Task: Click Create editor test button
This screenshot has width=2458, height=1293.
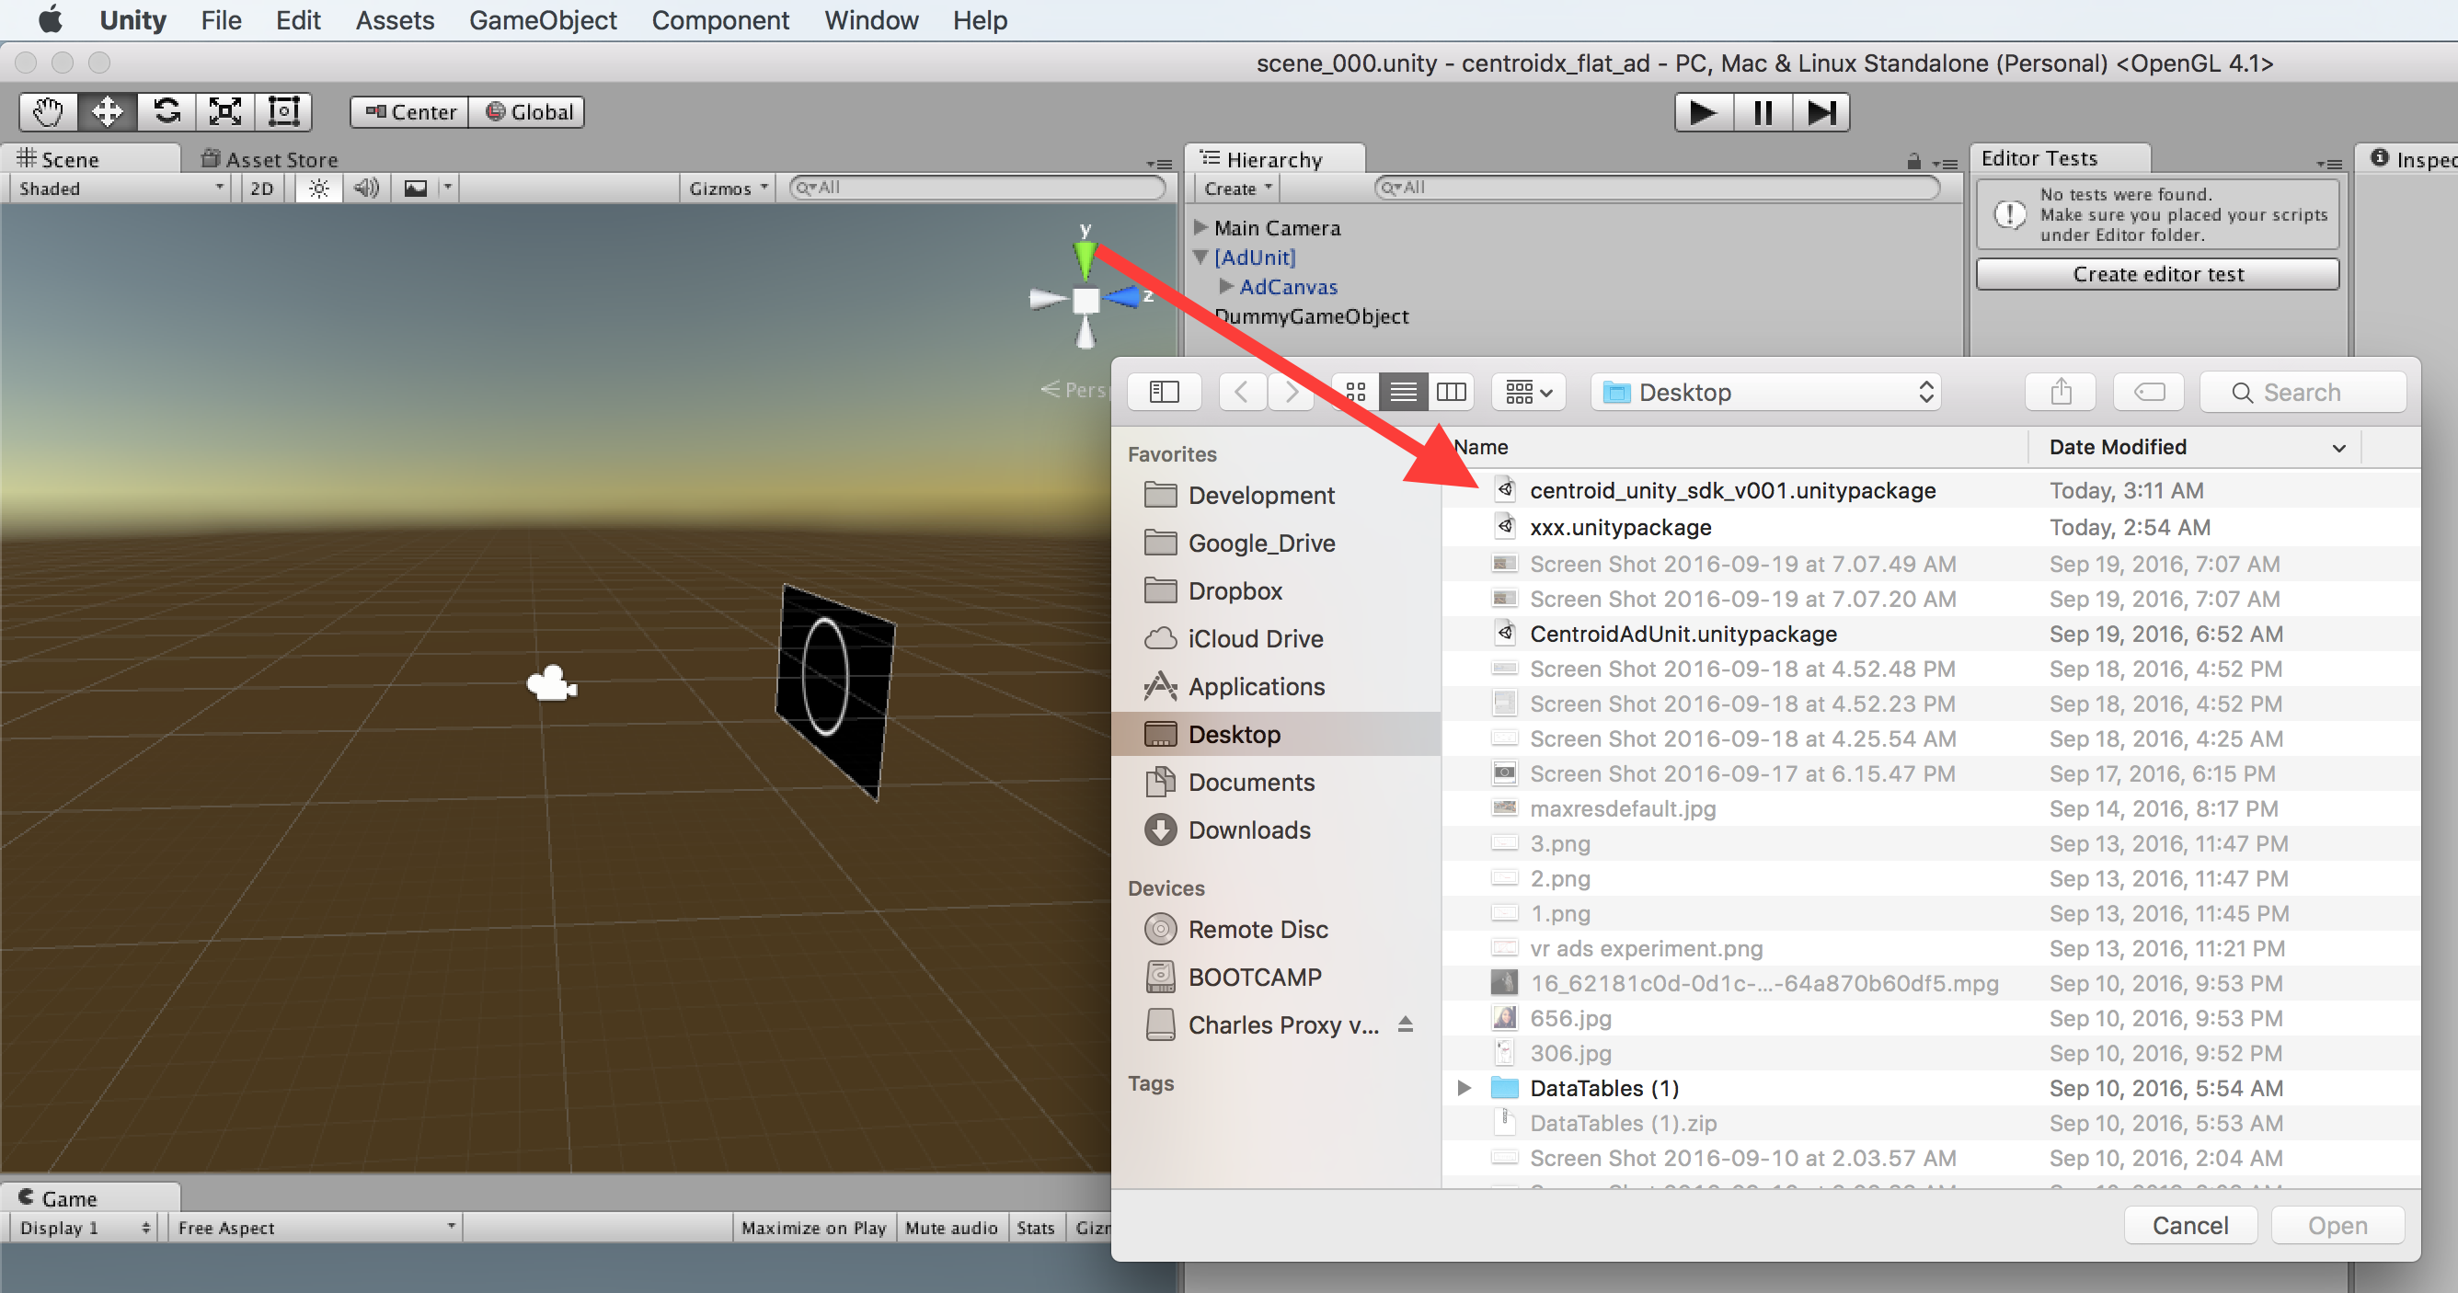Action: [x=2157, y=274]
